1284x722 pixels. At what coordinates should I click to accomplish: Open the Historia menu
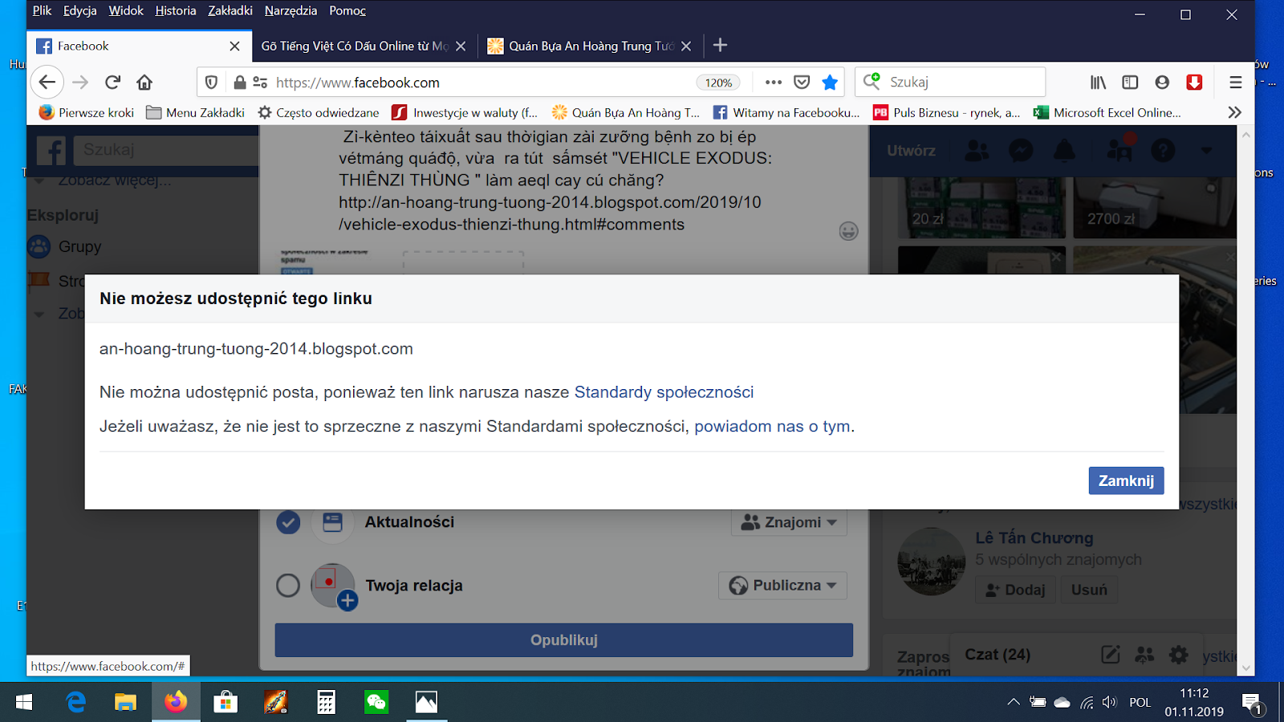tap(176, 10)
